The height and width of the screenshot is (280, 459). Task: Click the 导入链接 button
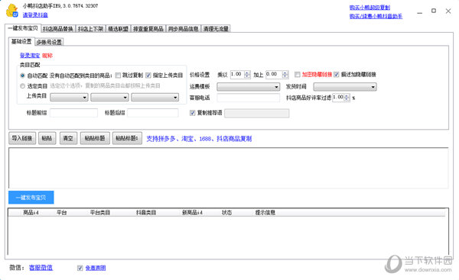point(22,138)
